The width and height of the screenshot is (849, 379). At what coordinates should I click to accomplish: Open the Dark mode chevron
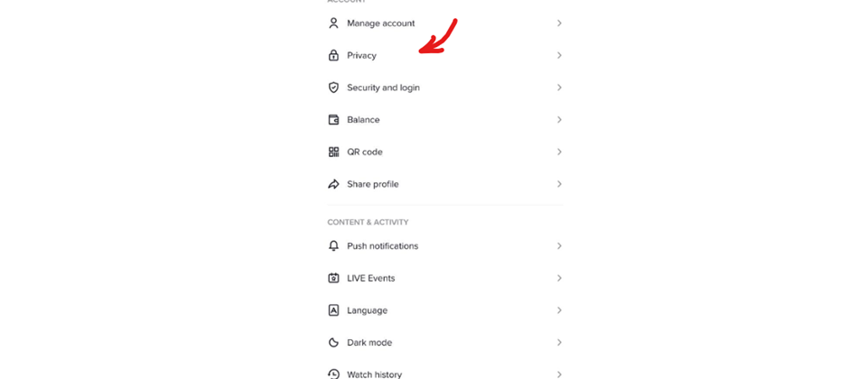pos(559,343)
